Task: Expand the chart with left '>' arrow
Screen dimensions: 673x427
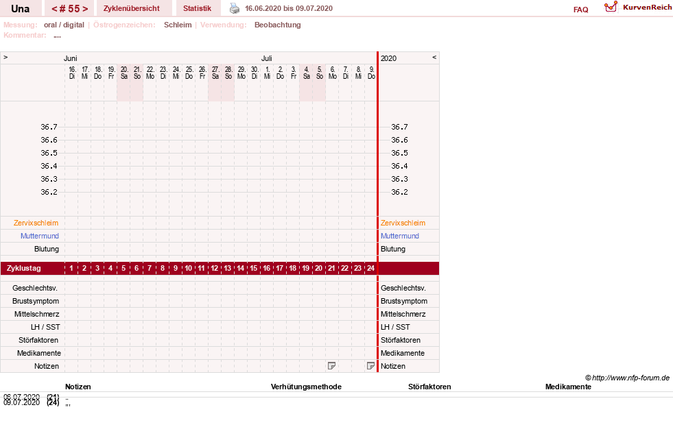Action: coord(5,57)
